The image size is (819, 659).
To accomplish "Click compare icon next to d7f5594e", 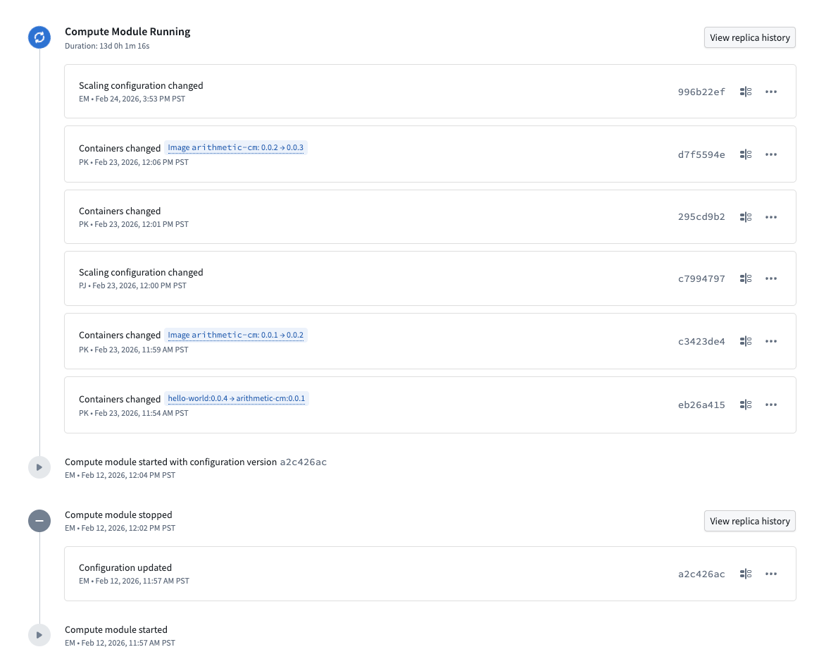I will 746,154.
